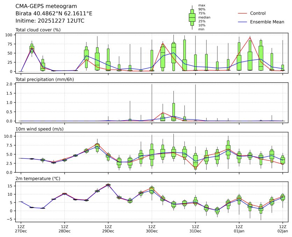The width and height of the screenshot is (292, 237).
Task: Click the CMA-GEPS meteogram title
Action: [x=44, y=6]
